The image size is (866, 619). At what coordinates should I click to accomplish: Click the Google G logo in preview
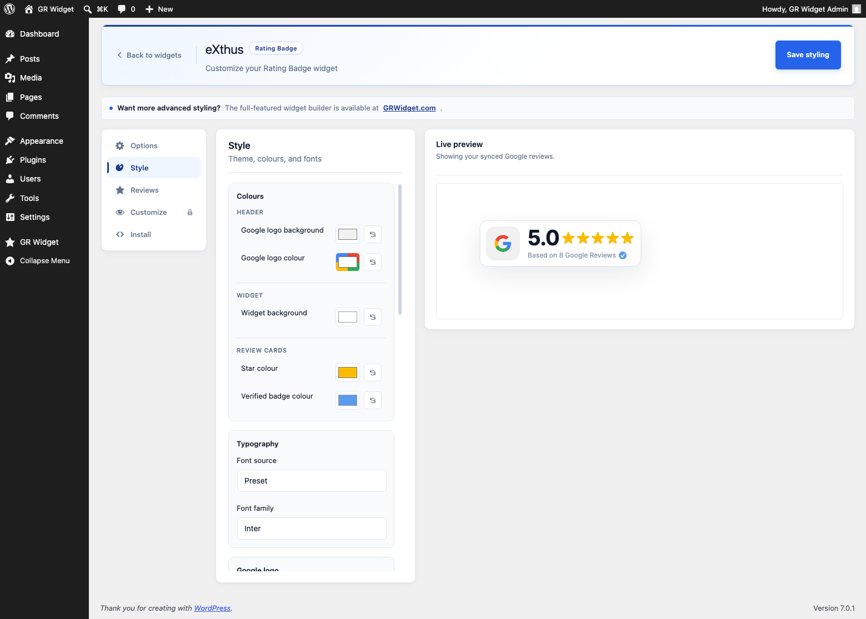tap(503, 243)
